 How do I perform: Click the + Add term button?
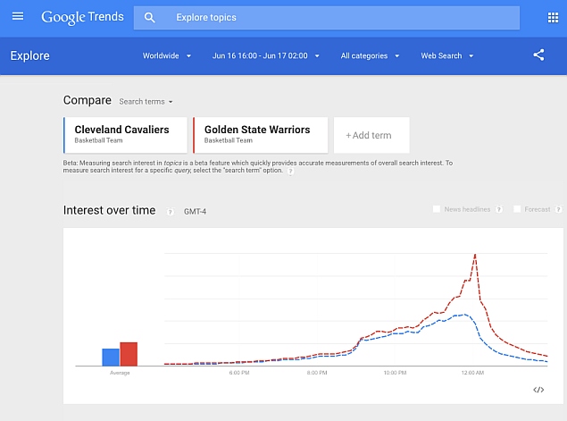(371, 135)
